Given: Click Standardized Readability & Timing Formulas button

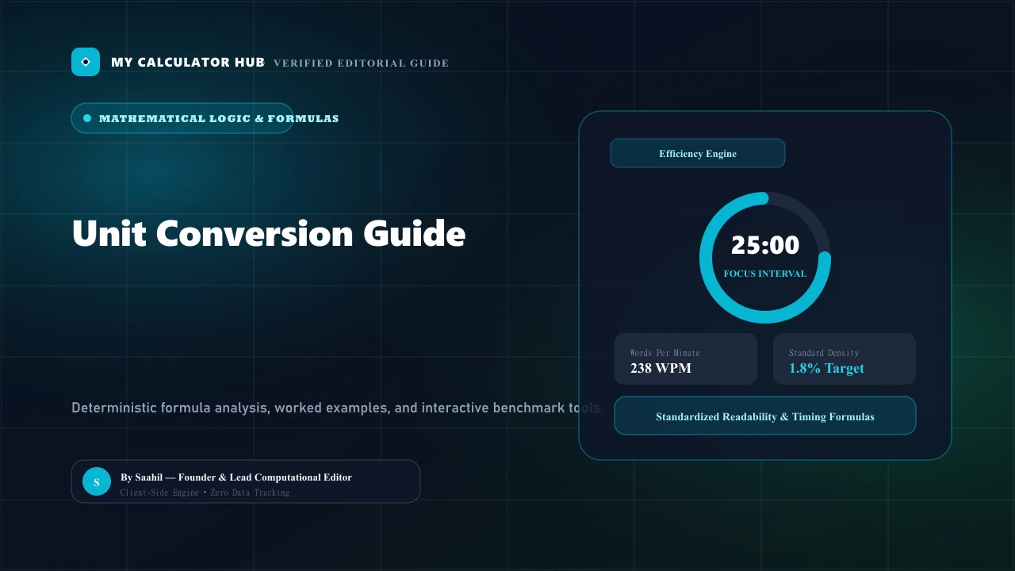Looking at the screenshot, I should (765, 416).
